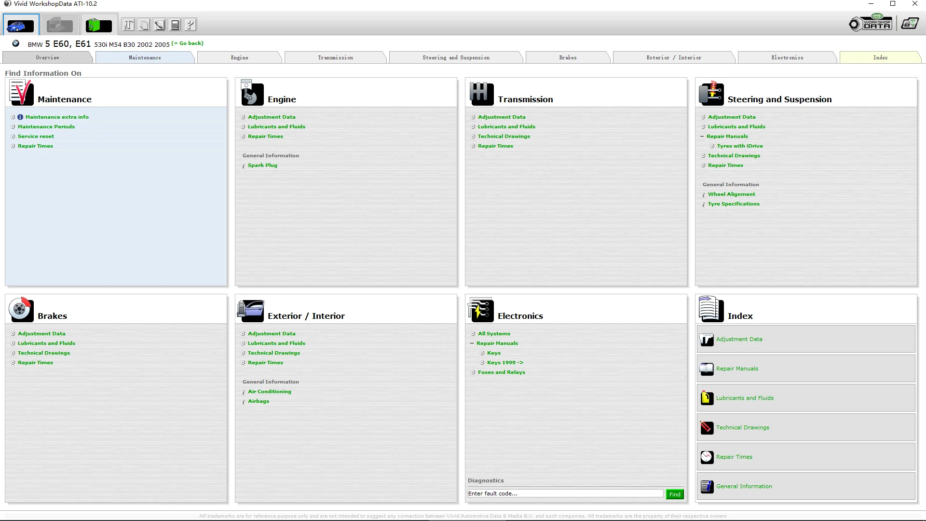This screenshot has width=926, height=521.
Task: Collapse Repair Manuals in Electronics panel
Action: [472, 343]
